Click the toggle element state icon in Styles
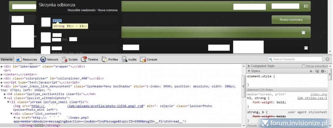Viewport: 333px width, 128px height. 317,71
